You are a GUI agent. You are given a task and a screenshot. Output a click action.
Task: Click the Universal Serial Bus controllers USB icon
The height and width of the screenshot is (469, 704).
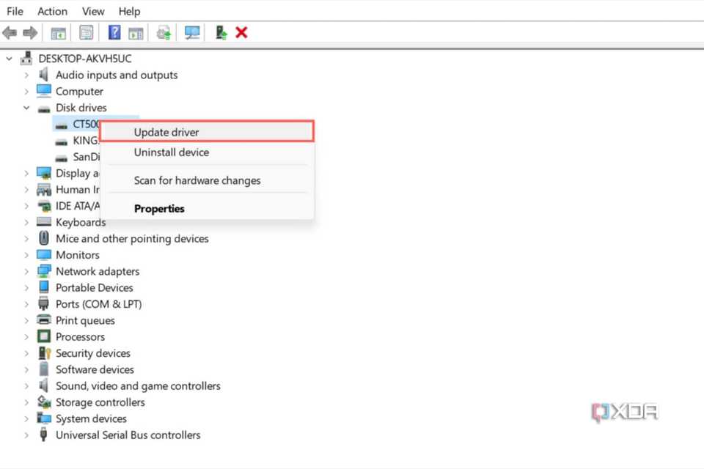tap(43, 435)
